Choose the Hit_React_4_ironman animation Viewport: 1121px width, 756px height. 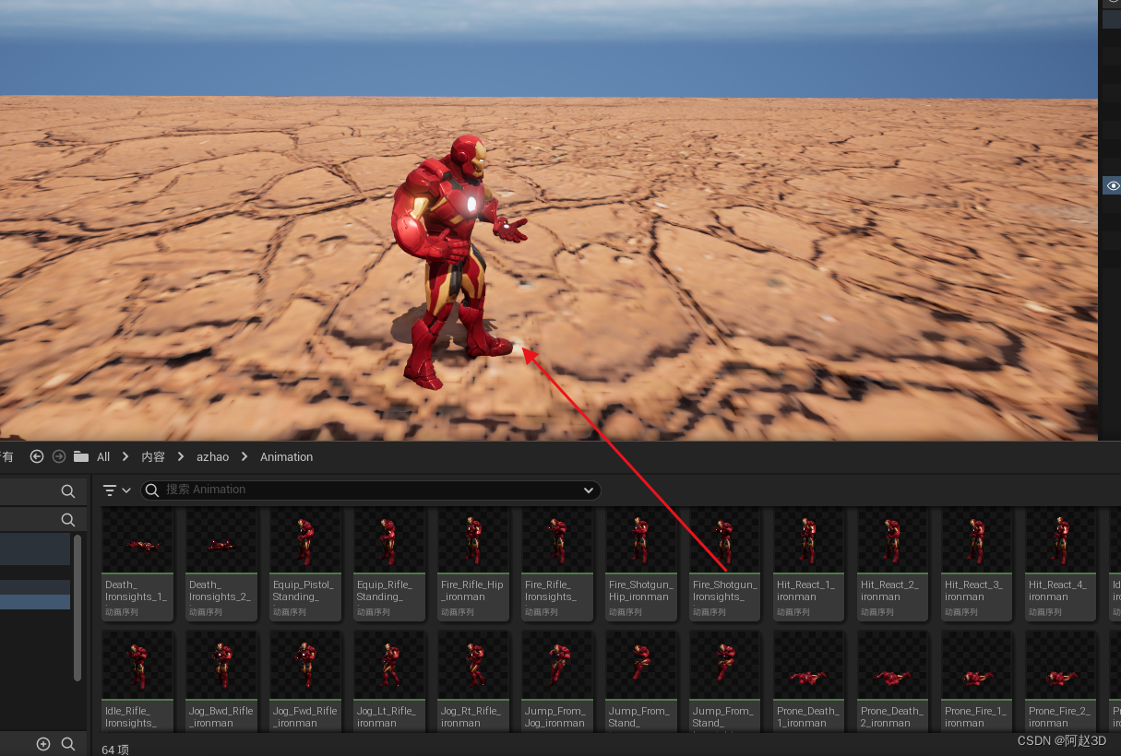1061,564
